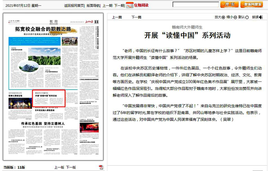This screenshot has width=268, height=171.
Task: Go to 上一期 issue
Action: [107, 5]
